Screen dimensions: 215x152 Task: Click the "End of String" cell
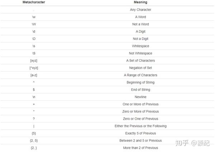pos(140,89)
